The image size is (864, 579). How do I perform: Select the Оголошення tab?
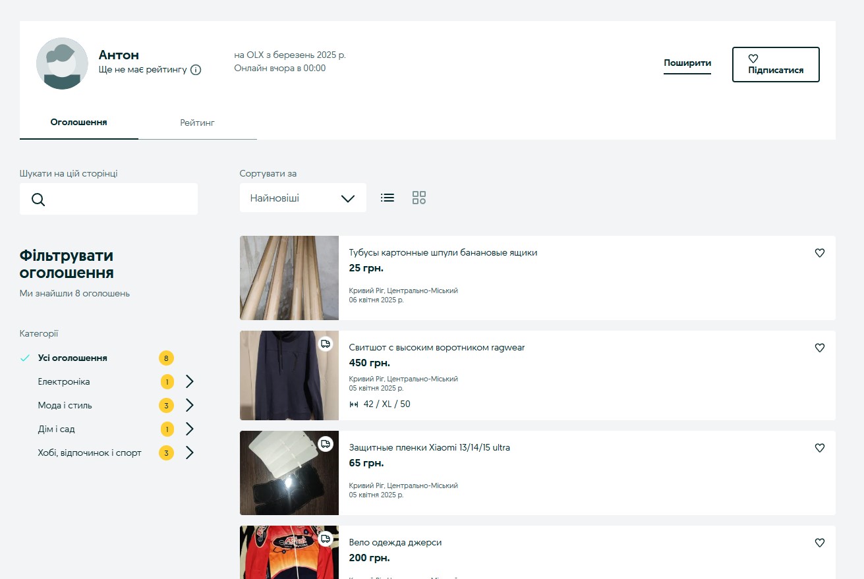(x=78, y=123)
